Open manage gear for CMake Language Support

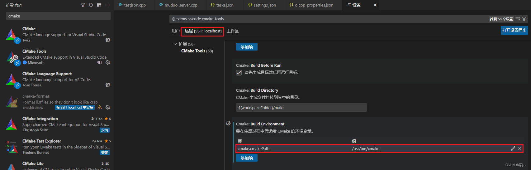tap(108, 85)
